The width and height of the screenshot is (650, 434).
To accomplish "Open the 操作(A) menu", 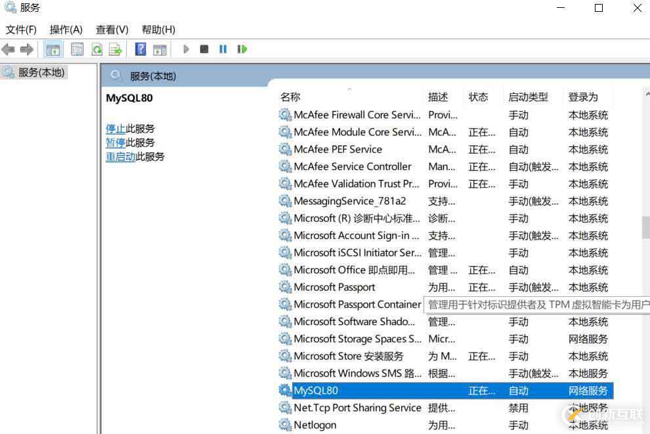I will pyautogui.click(x=66, y=30).
